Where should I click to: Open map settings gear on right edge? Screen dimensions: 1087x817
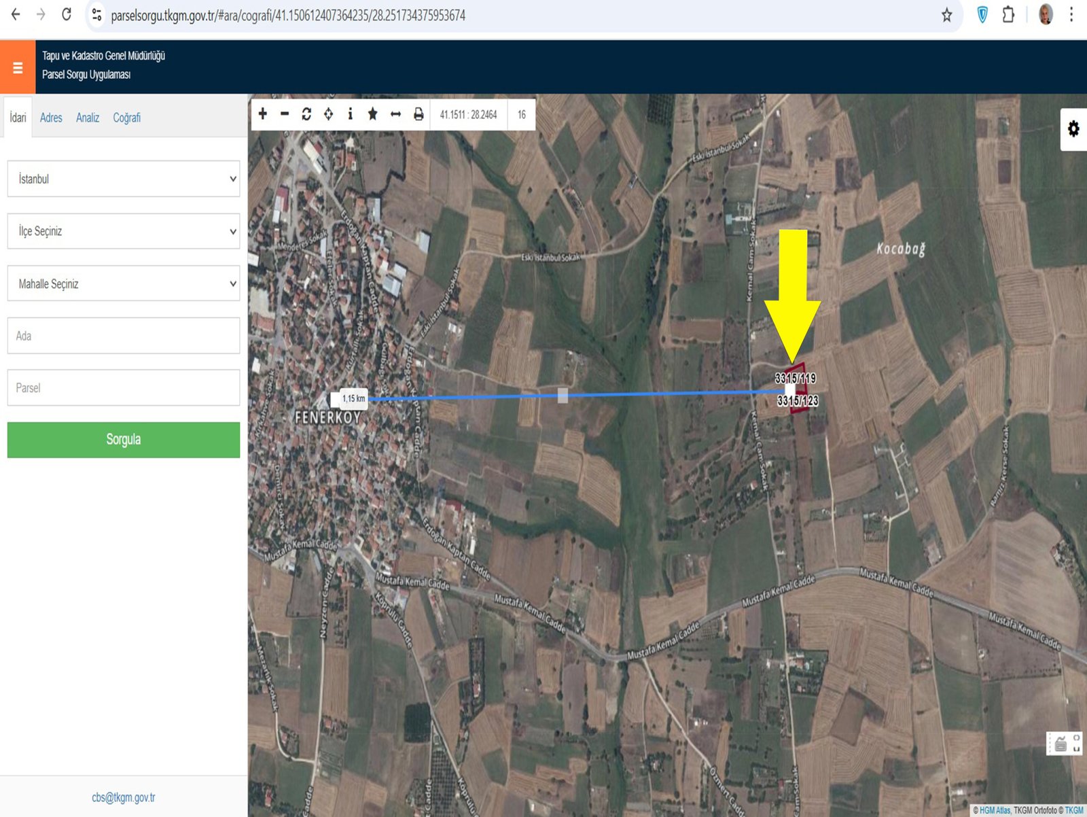tap(1073, 128)
